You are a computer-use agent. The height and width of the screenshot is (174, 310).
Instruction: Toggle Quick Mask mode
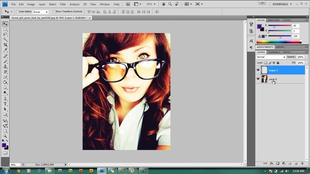5,153
